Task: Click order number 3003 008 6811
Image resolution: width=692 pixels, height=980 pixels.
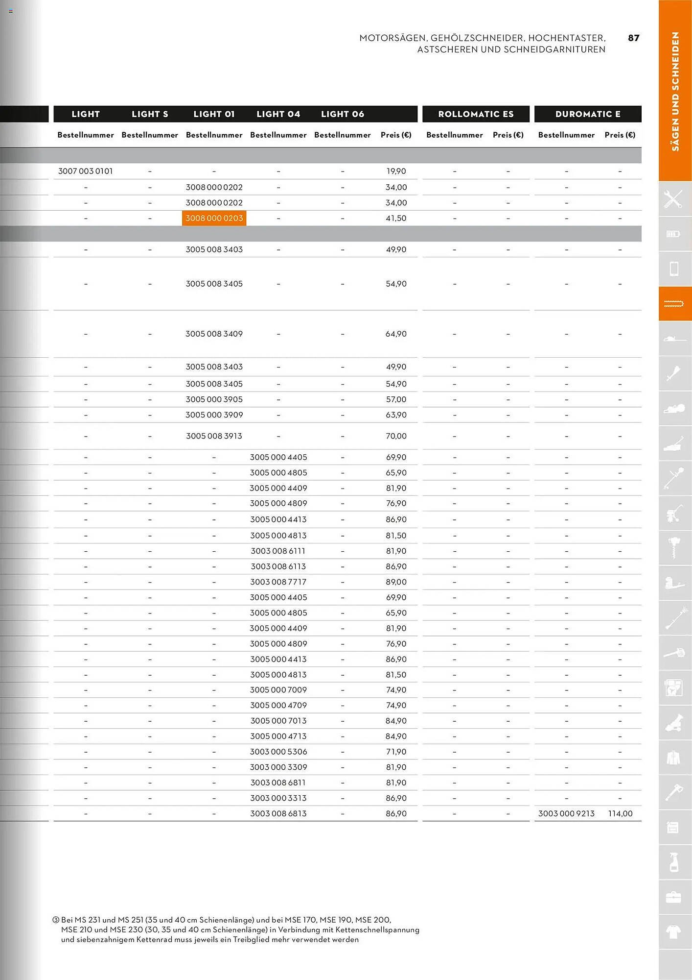Action: pyautogui.click(x=278, y=783)
